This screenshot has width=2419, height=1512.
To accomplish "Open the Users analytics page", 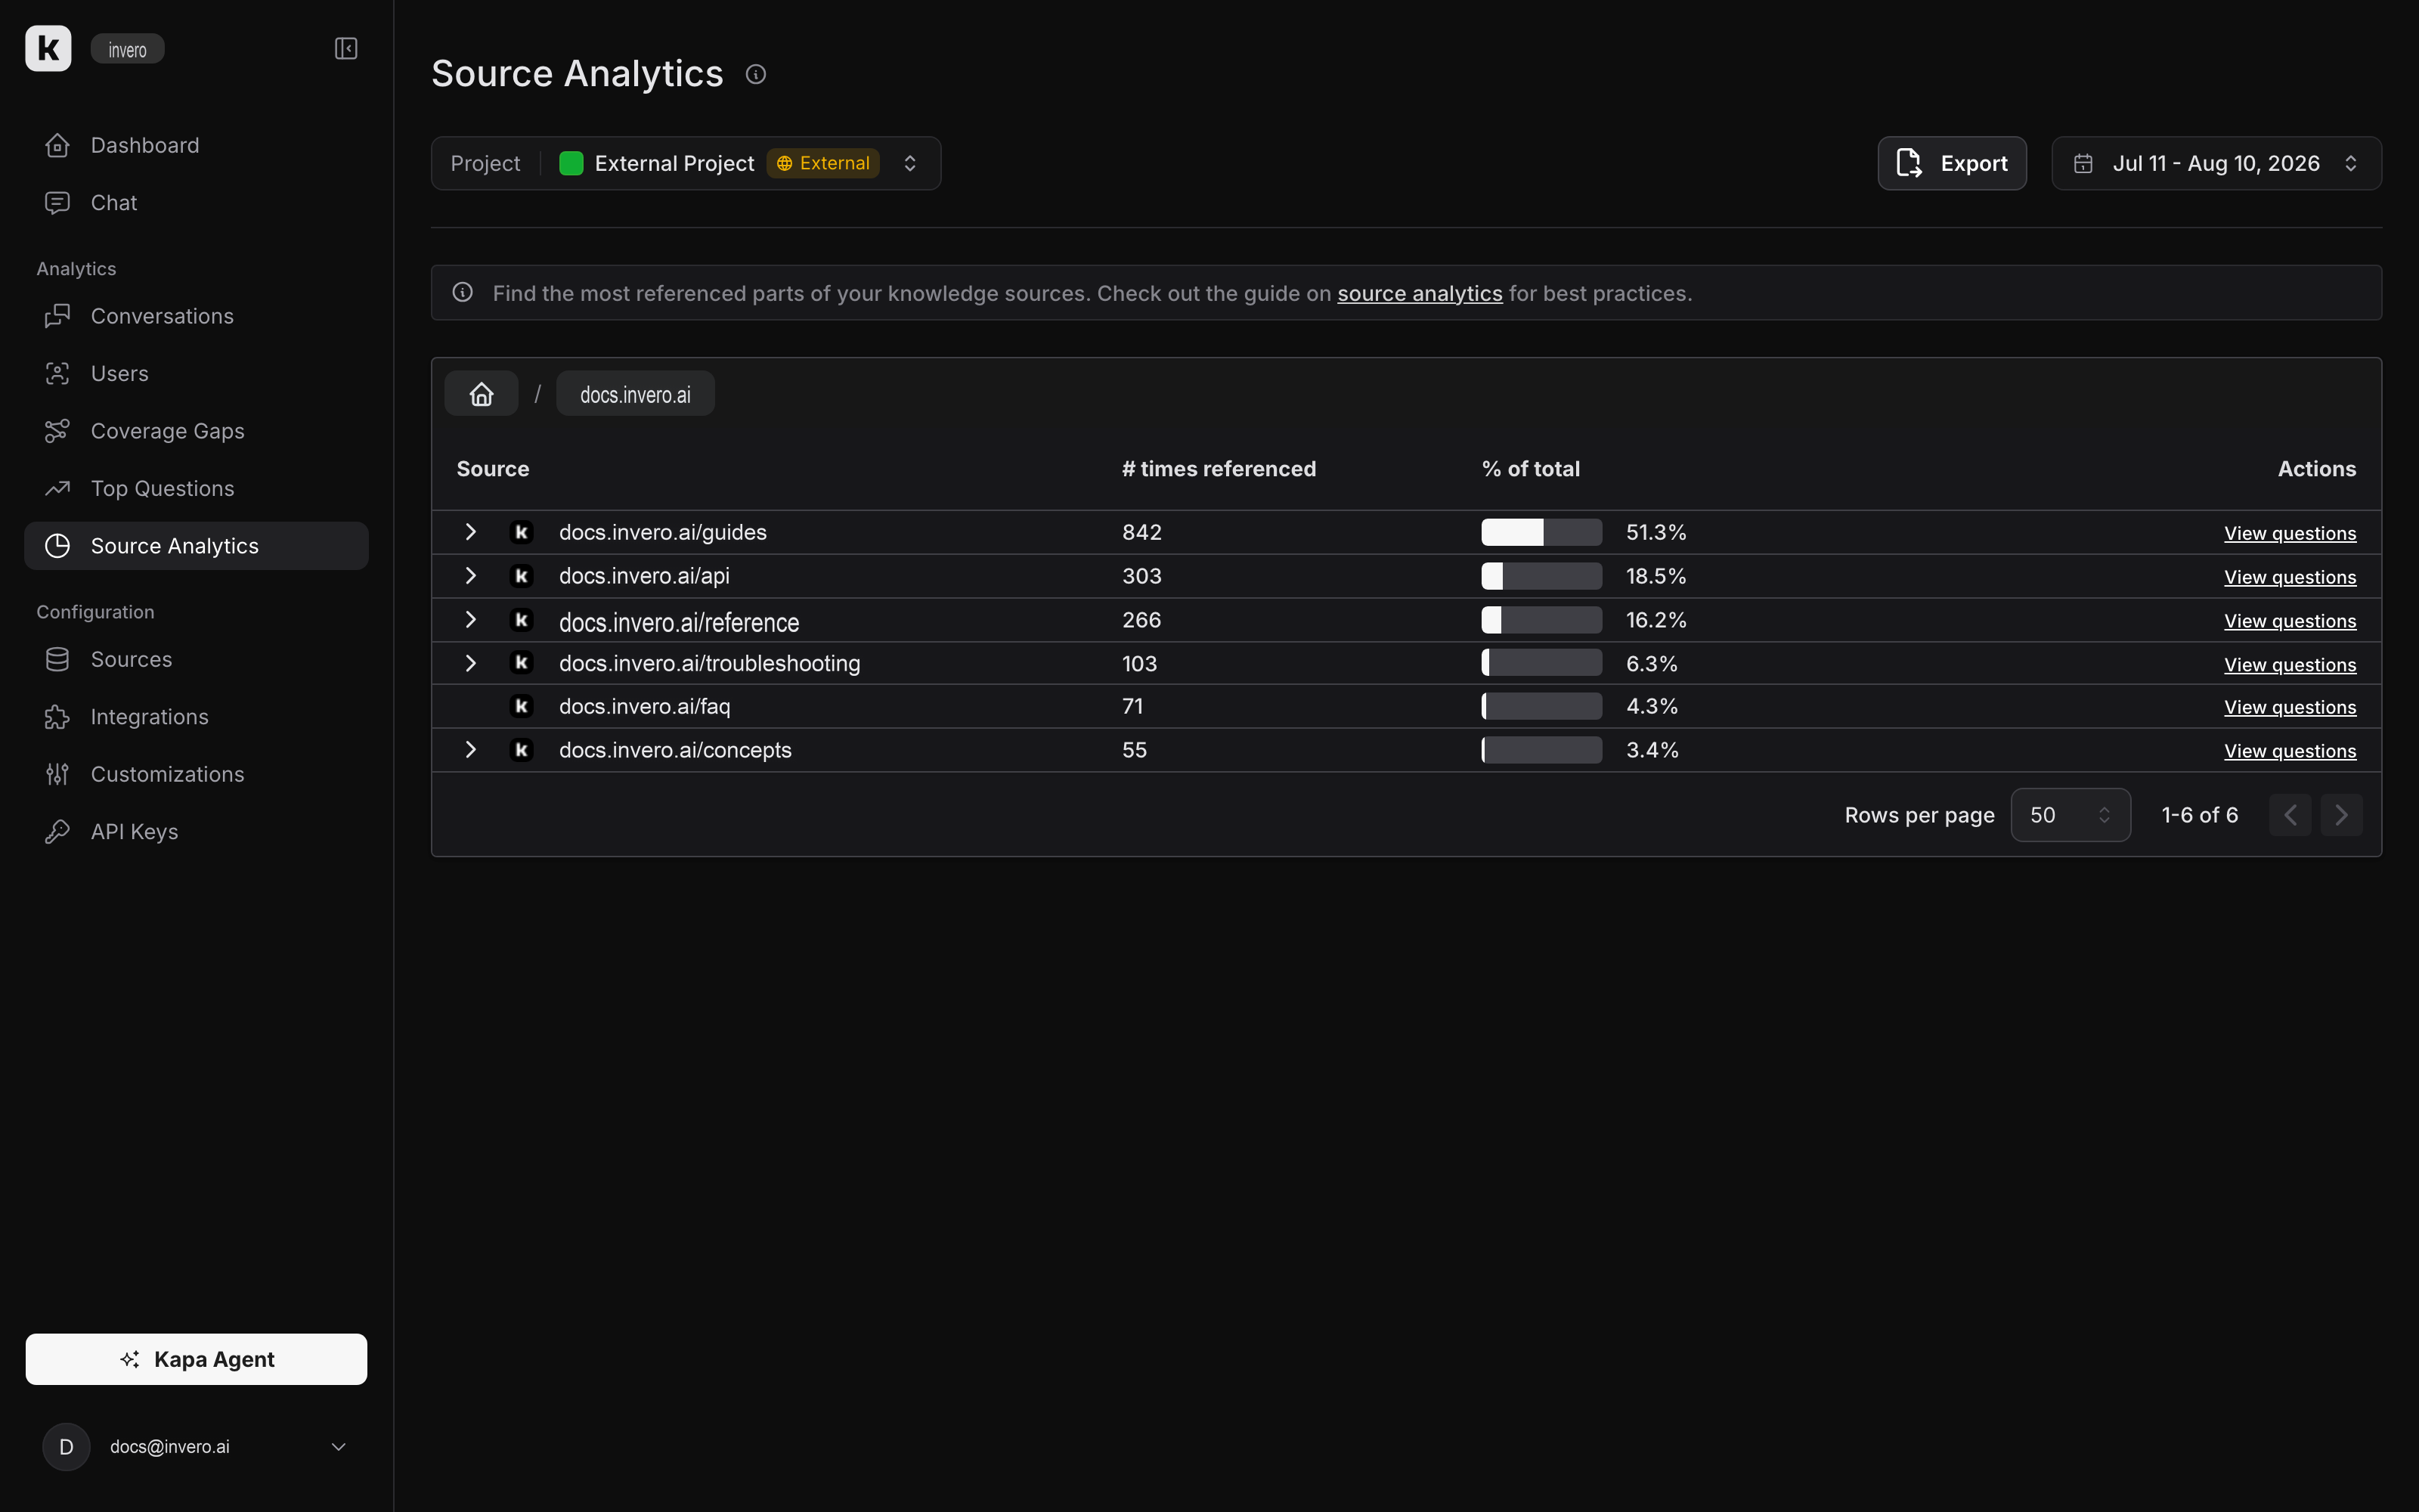I will 196,373.
